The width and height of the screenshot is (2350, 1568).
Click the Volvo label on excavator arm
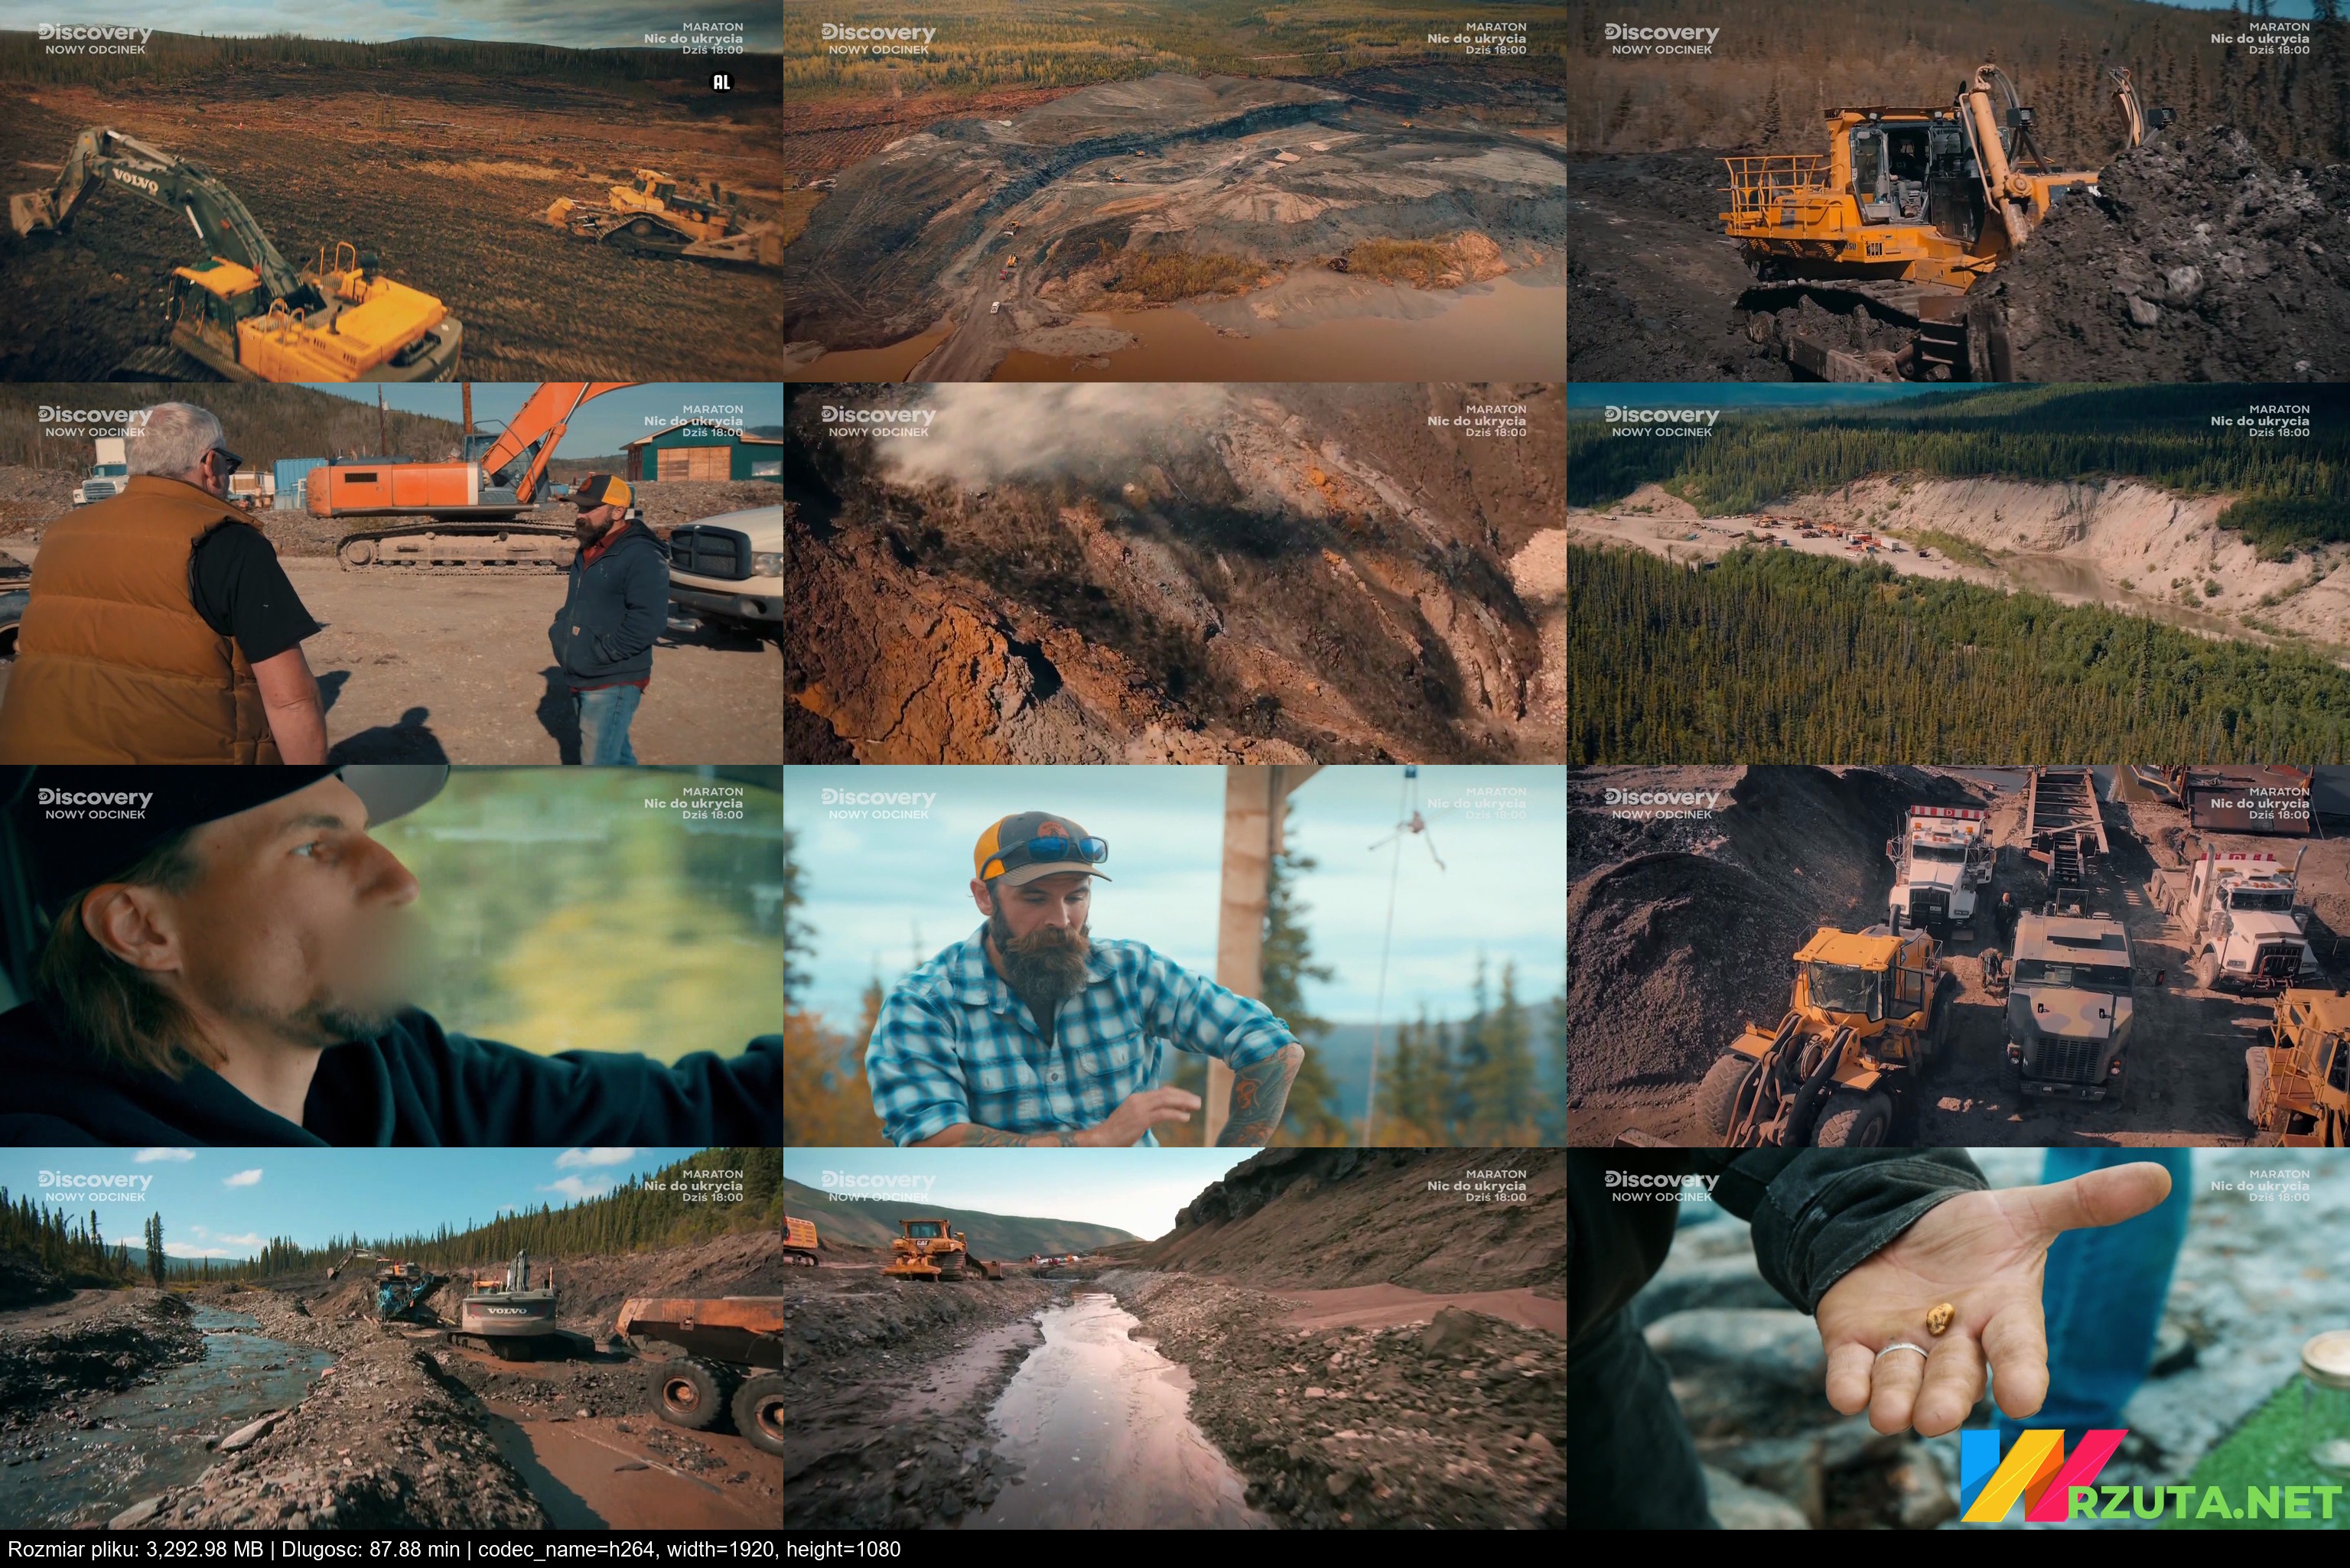[135, 182]
